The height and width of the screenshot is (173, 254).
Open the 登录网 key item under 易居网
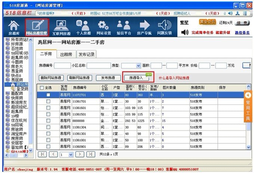[x=22, y=89]
